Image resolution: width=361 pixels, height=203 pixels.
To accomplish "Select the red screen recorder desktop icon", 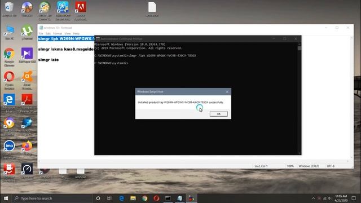I will coord(9,173).
